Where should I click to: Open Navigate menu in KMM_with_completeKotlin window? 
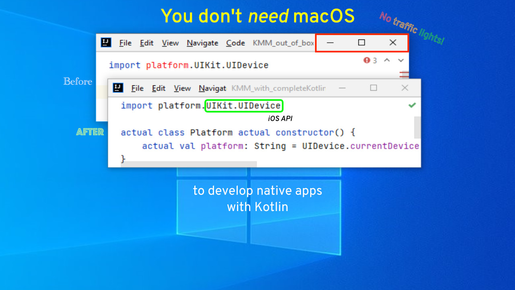coord(212,88)
